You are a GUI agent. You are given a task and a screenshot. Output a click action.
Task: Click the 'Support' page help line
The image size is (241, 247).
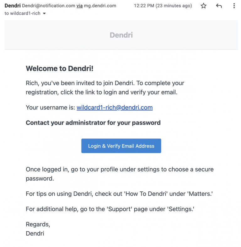[x=110, y=209]
